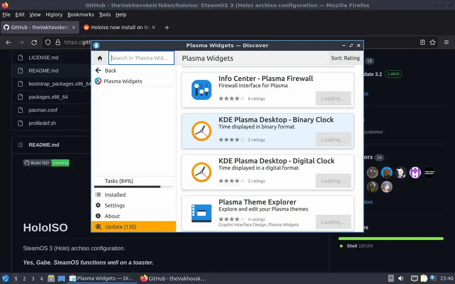455x284 pixels.
Task: Open Firefox File menu
Action: click(x=6, y=15)
